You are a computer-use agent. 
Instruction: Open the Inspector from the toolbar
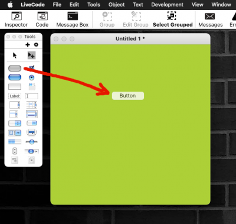pyautogui.click(x=17, y=20)
